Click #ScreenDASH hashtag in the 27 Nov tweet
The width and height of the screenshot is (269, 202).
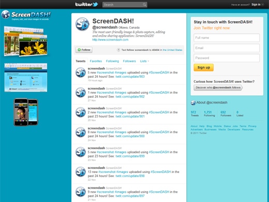pyautogui.click(x=159, y=93)
